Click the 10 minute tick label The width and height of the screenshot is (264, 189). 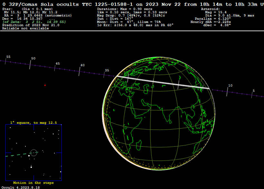click(230, 86)
